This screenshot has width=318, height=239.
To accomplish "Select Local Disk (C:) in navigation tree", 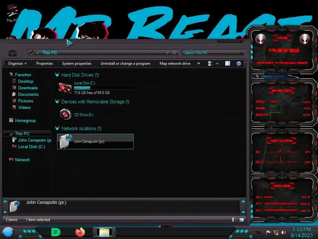I will pyautogui.click(x=32, y=147).
